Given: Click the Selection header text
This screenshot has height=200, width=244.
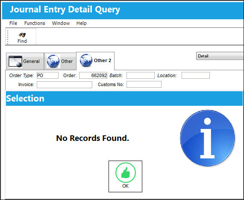Looking at the screenshot, I should (25, 99).
